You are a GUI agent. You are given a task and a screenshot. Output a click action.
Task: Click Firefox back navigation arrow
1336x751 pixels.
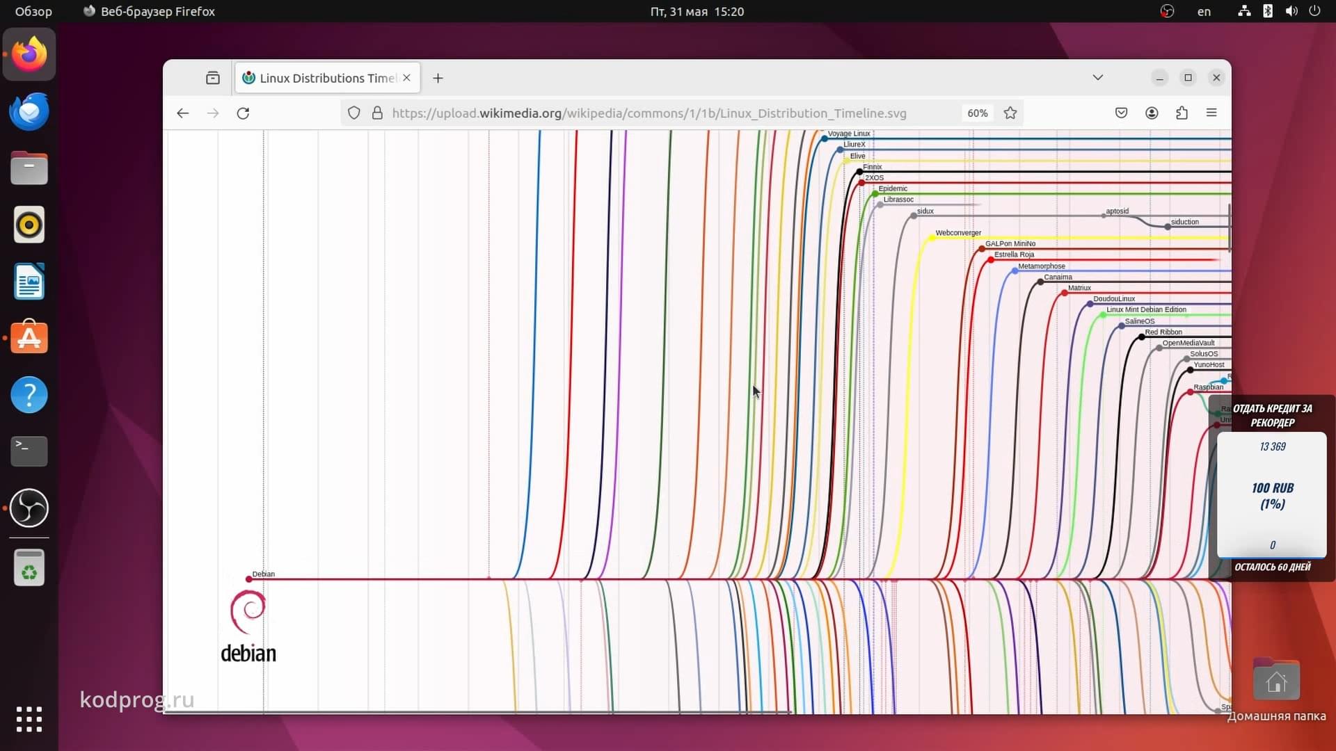[182, 113]
